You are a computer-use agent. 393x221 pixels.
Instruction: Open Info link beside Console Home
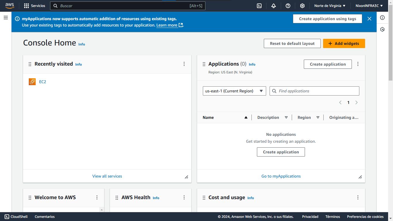82,44
